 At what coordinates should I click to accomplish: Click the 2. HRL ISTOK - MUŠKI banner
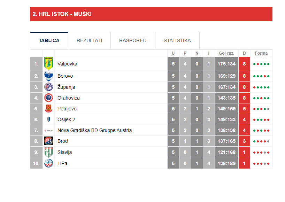151,14
